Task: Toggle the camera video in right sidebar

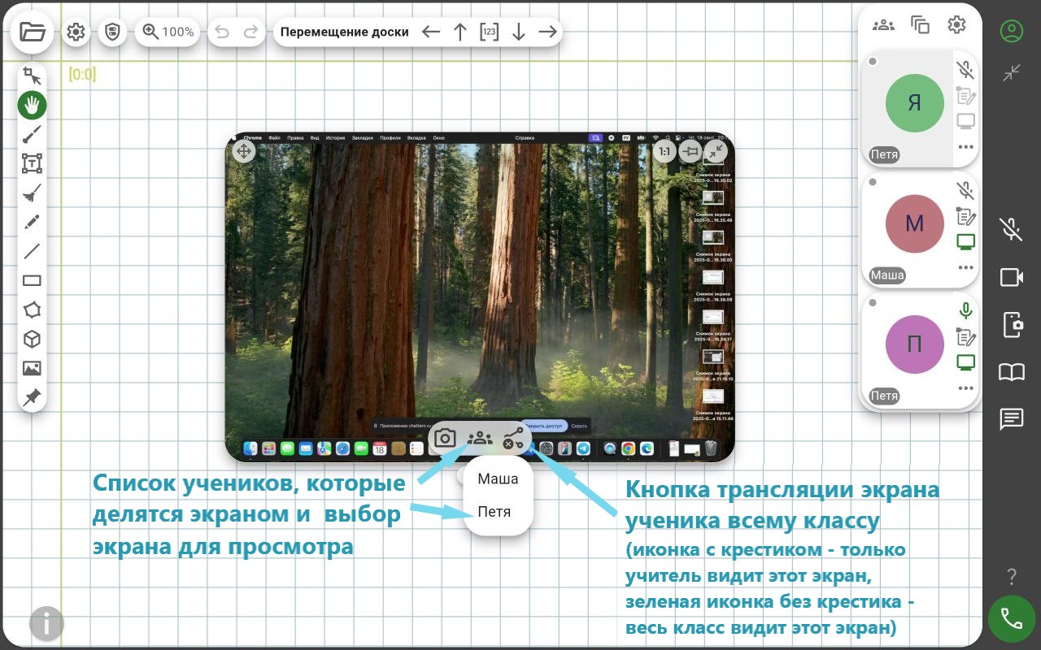Action: (x=1011, y=277)
